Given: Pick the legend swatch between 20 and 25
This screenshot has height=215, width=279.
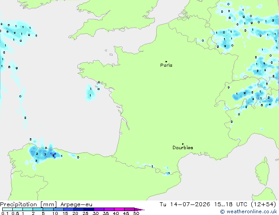Looking at the screenshot, I should [79, 209].
